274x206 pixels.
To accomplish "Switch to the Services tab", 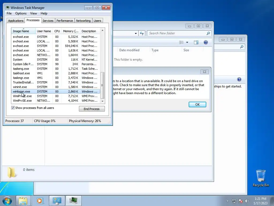I will [48, 21].
